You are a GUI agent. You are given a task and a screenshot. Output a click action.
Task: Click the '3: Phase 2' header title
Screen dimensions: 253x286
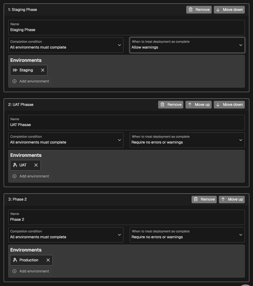17,199
